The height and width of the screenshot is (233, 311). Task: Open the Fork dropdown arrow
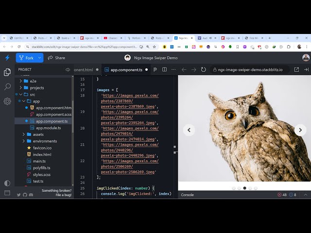(40, 58)
